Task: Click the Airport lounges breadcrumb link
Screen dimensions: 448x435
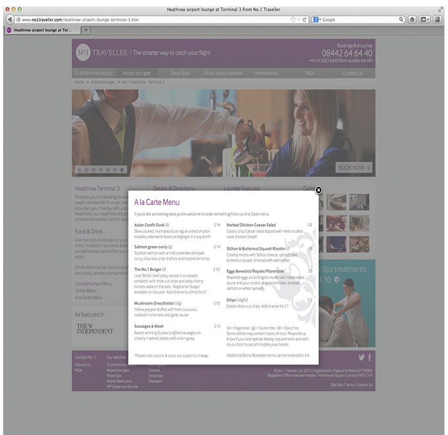Action: (103, 82)
